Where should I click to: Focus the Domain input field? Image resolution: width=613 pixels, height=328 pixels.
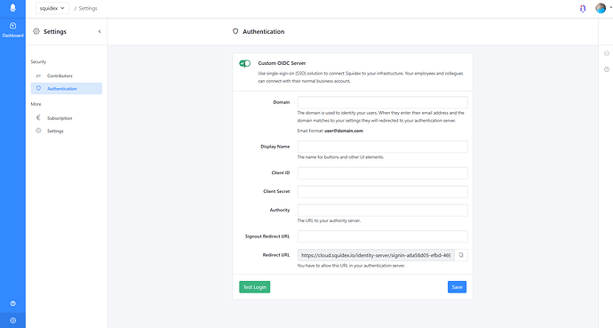pos(382,102)
